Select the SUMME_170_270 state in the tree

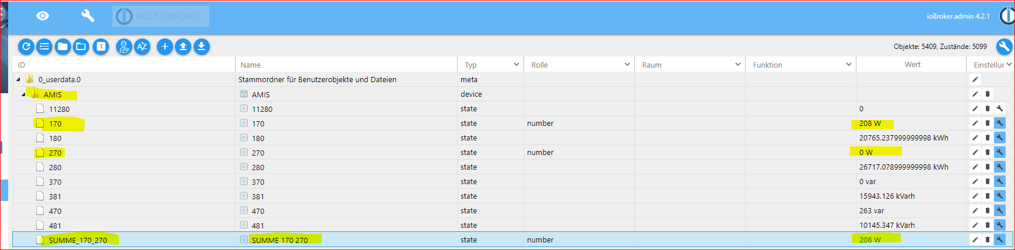point(78,240)
